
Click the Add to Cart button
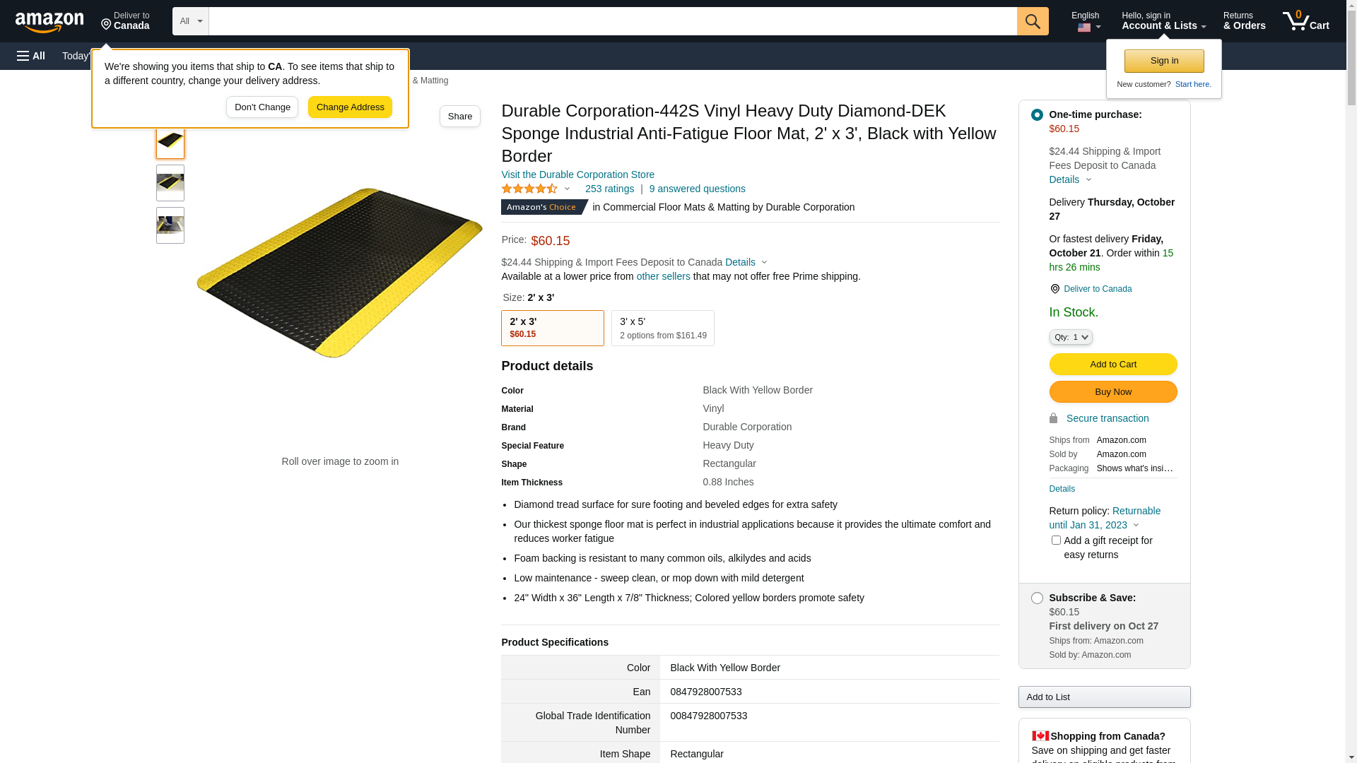tap(1113, 365)
